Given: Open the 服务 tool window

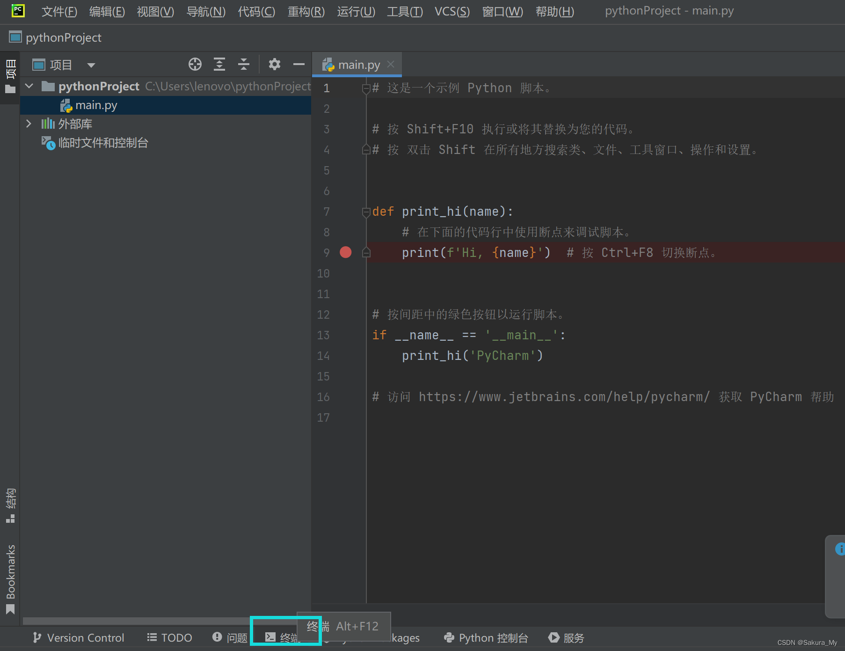Looking at the screenshot, I should (566, 637).
